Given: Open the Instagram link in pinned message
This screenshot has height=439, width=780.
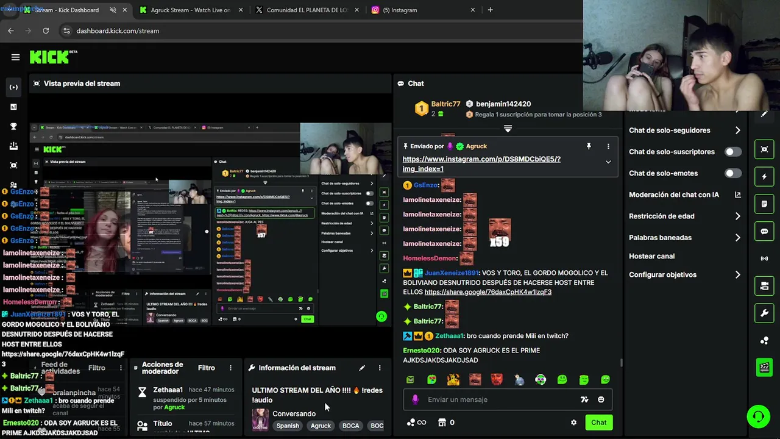Looking at the screenshot, I should click(x=481, y=164).
